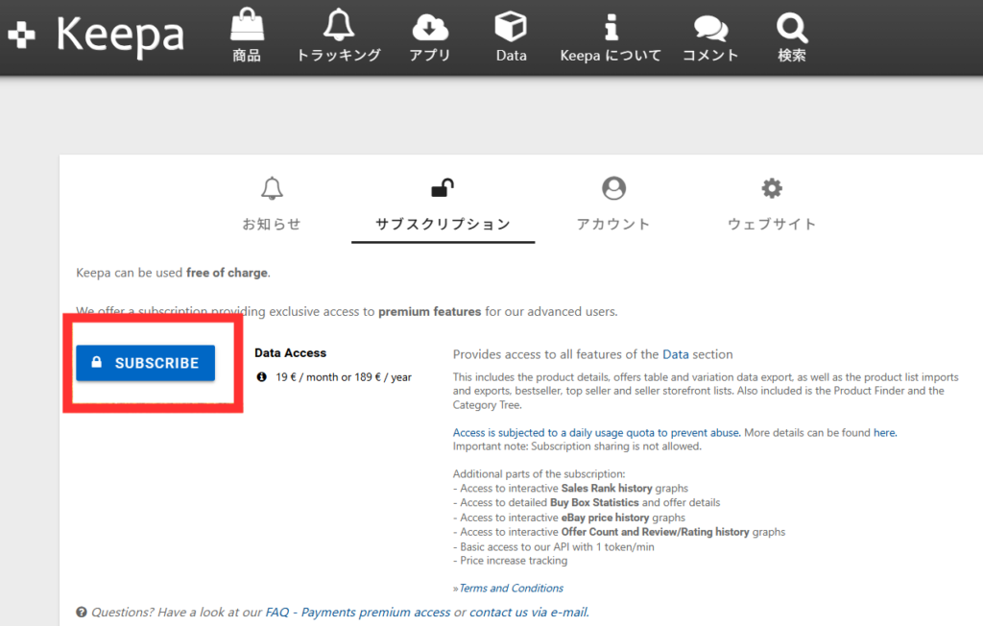983x626 pixels.
Task: Follow the 'here' details link
Action: pos(884,433)
